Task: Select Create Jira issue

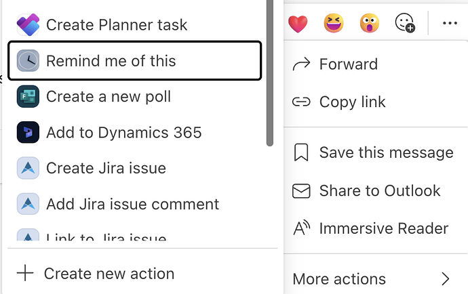Action: 106,168
